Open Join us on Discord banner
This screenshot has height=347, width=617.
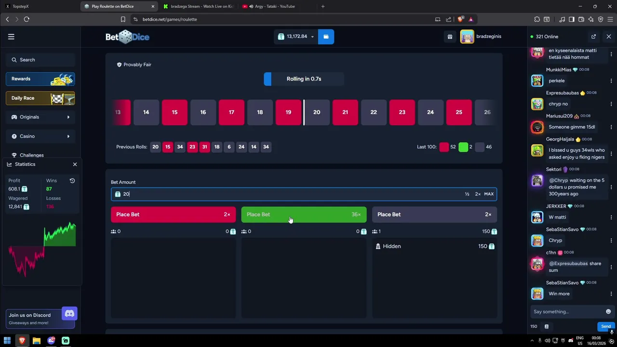pos(41,319)
